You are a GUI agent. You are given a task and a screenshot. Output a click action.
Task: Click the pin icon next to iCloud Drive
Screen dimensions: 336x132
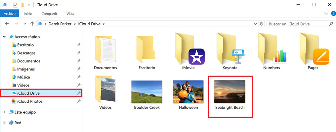click(79, 93)
